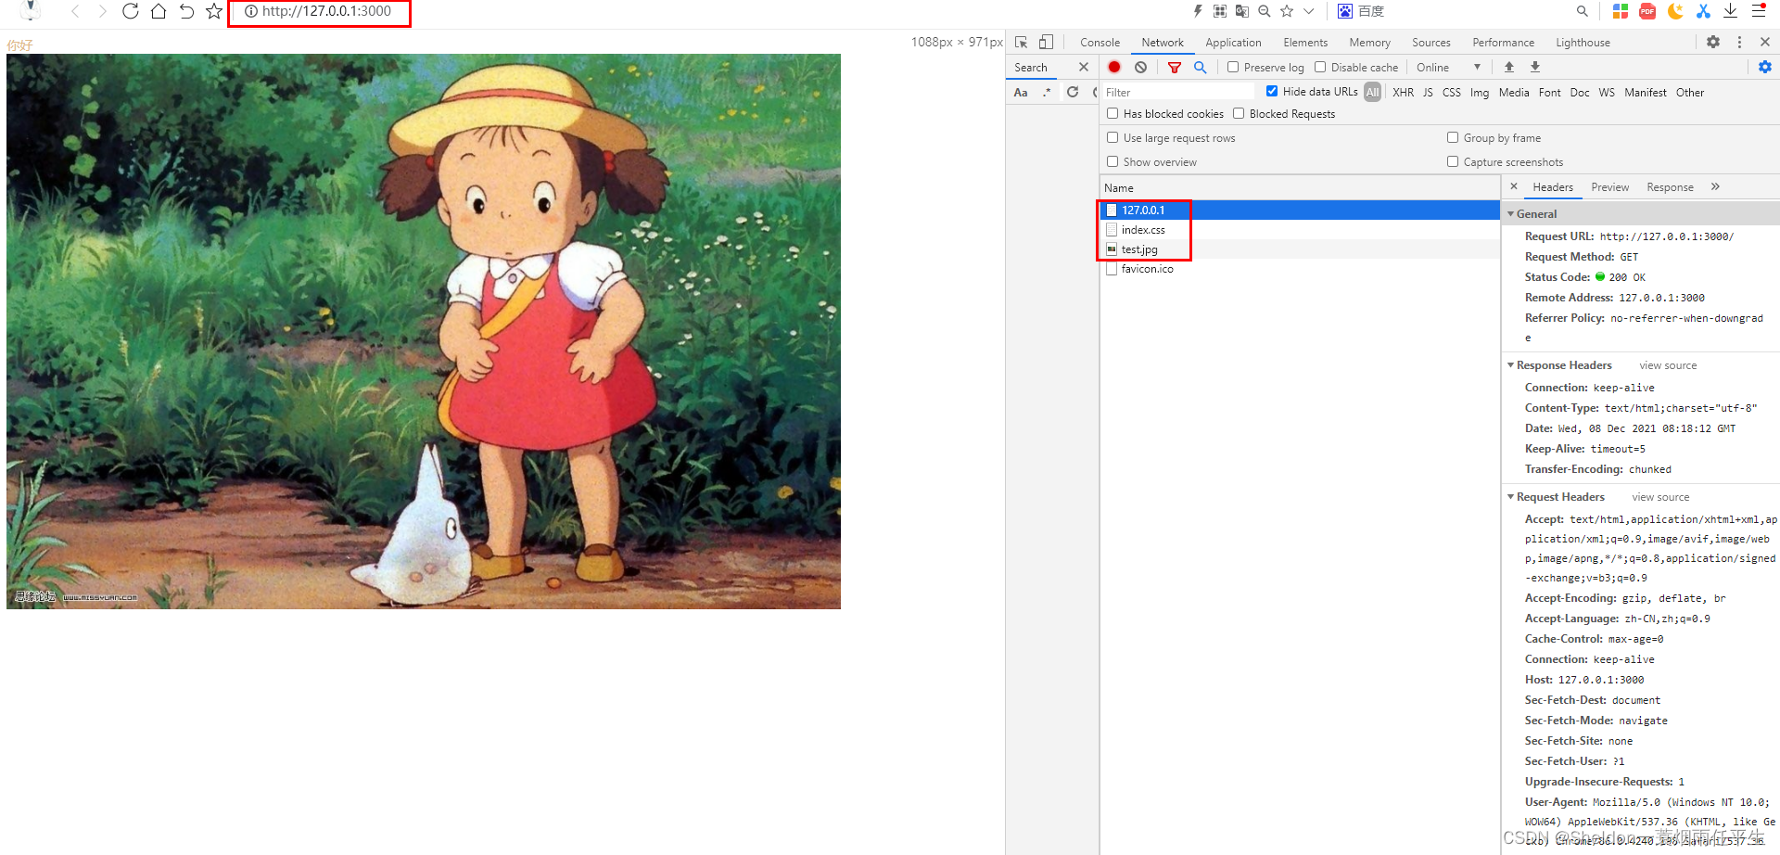
Task: Open the QR code grid icon
Action: pos(1220,11)
